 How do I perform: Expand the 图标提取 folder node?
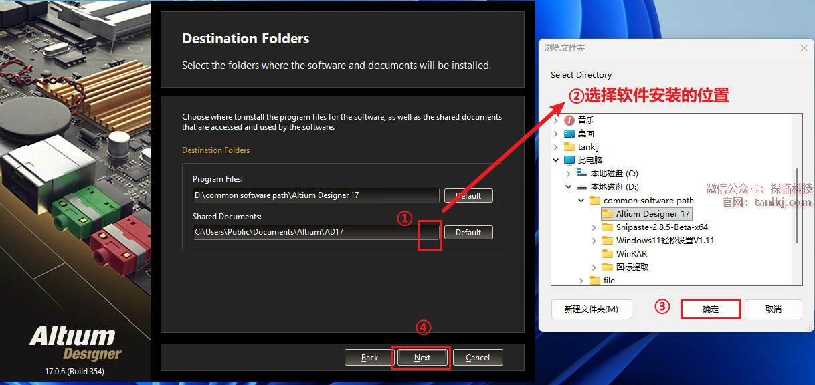point(594,267)
